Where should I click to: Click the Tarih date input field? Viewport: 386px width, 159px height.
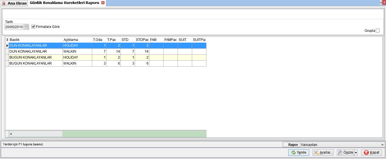click(x=14, y=27)
